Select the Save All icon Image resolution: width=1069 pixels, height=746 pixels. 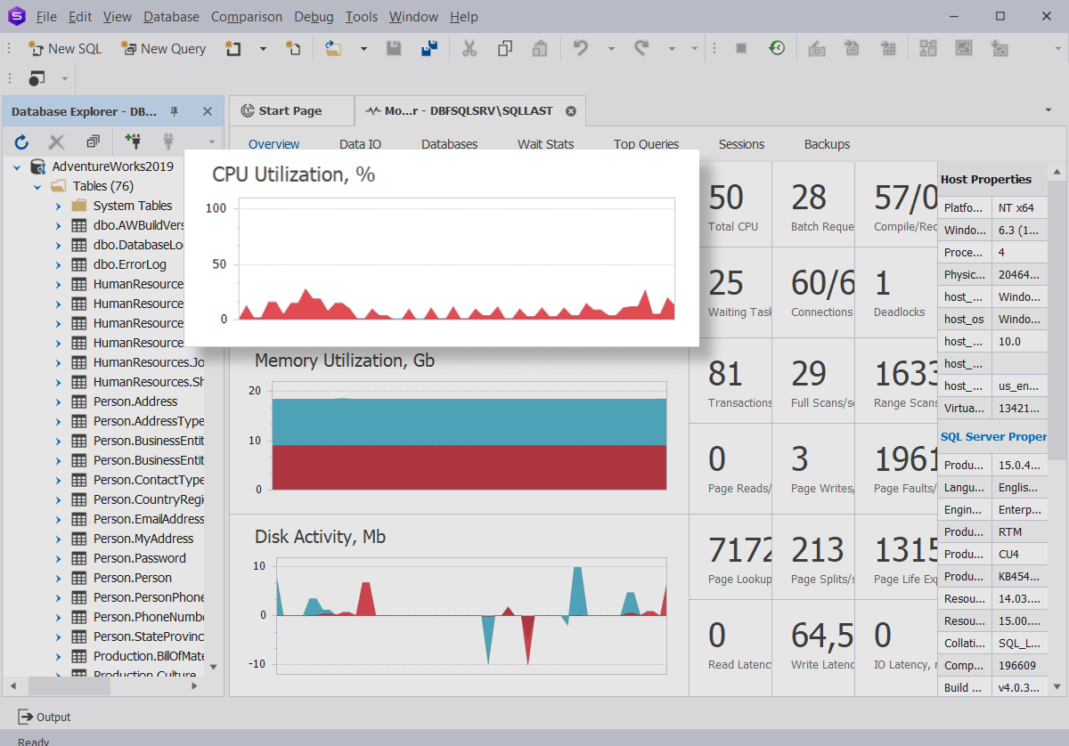(429, 48)
